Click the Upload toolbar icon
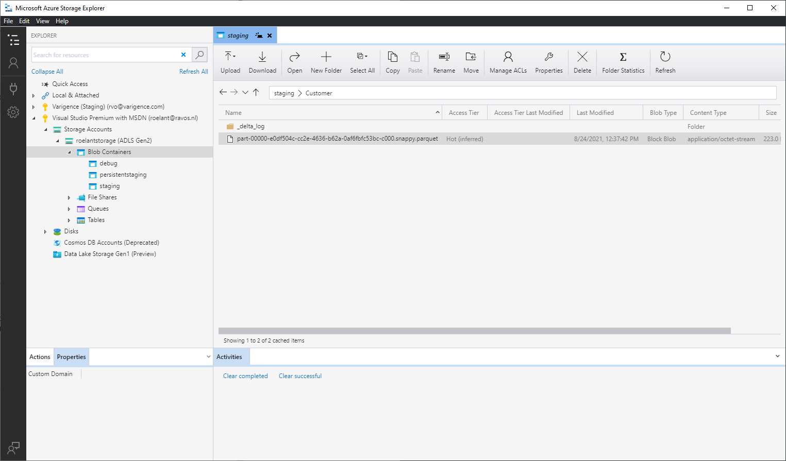 (x=230, y=57)
